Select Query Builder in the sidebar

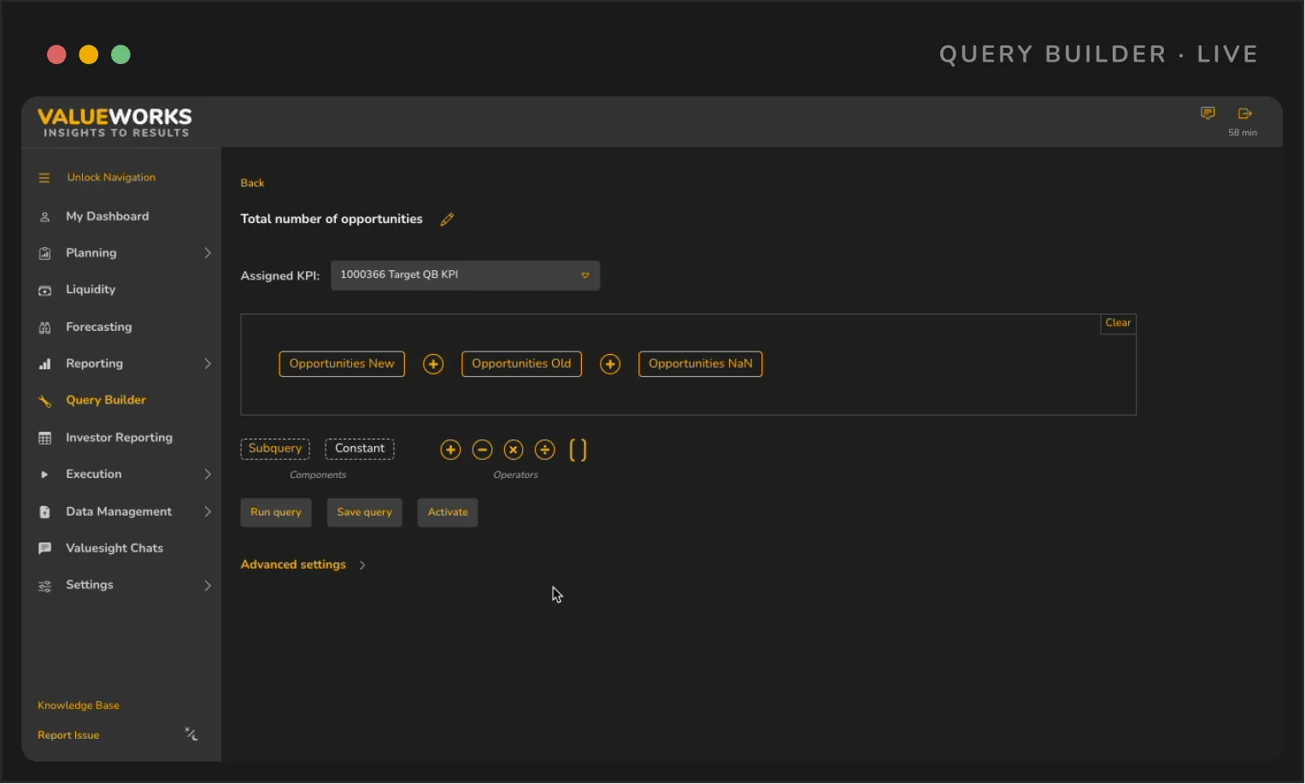tap(106, 400)
